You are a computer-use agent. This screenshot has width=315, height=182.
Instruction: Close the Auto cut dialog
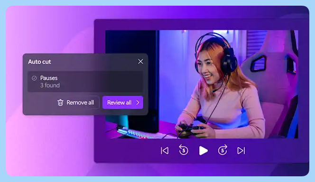(x=140, y=62)
